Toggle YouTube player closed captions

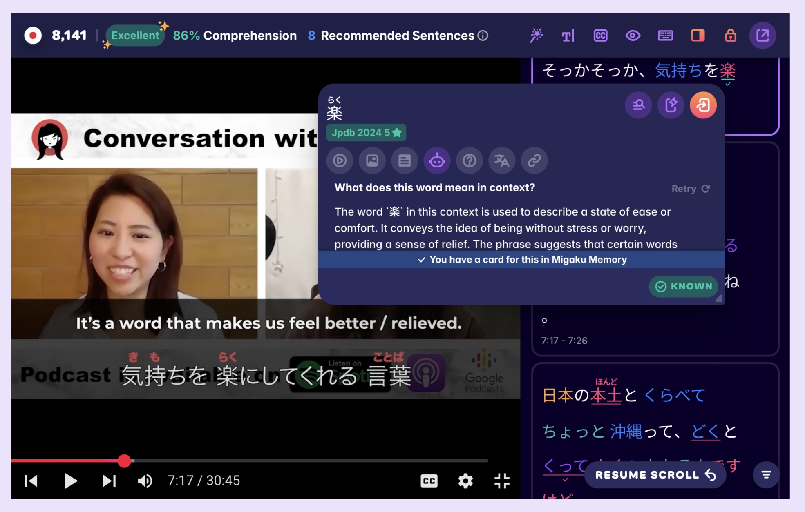tap(429, 481)
